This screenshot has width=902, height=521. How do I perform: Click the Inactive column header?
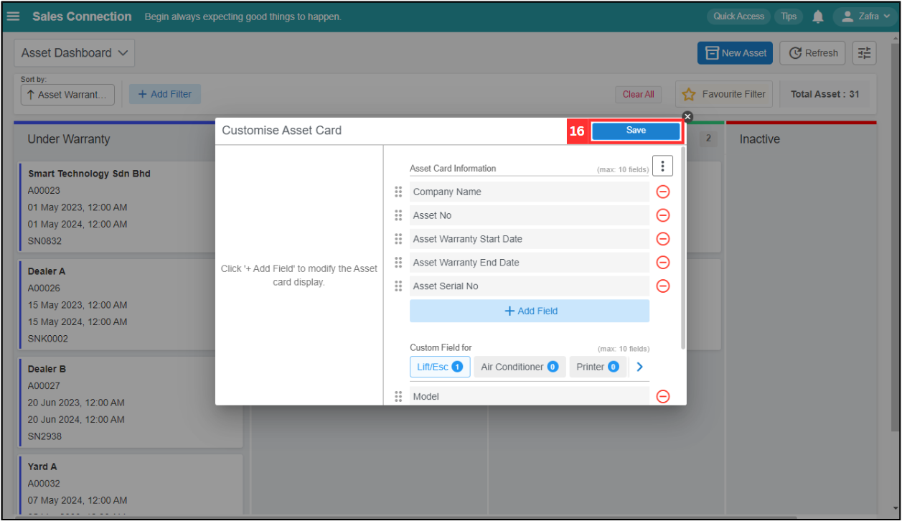759,139
